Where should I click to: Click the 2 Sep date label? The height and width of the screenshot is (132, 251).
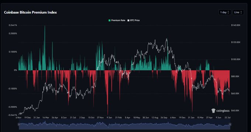click(x=82, y=118)
